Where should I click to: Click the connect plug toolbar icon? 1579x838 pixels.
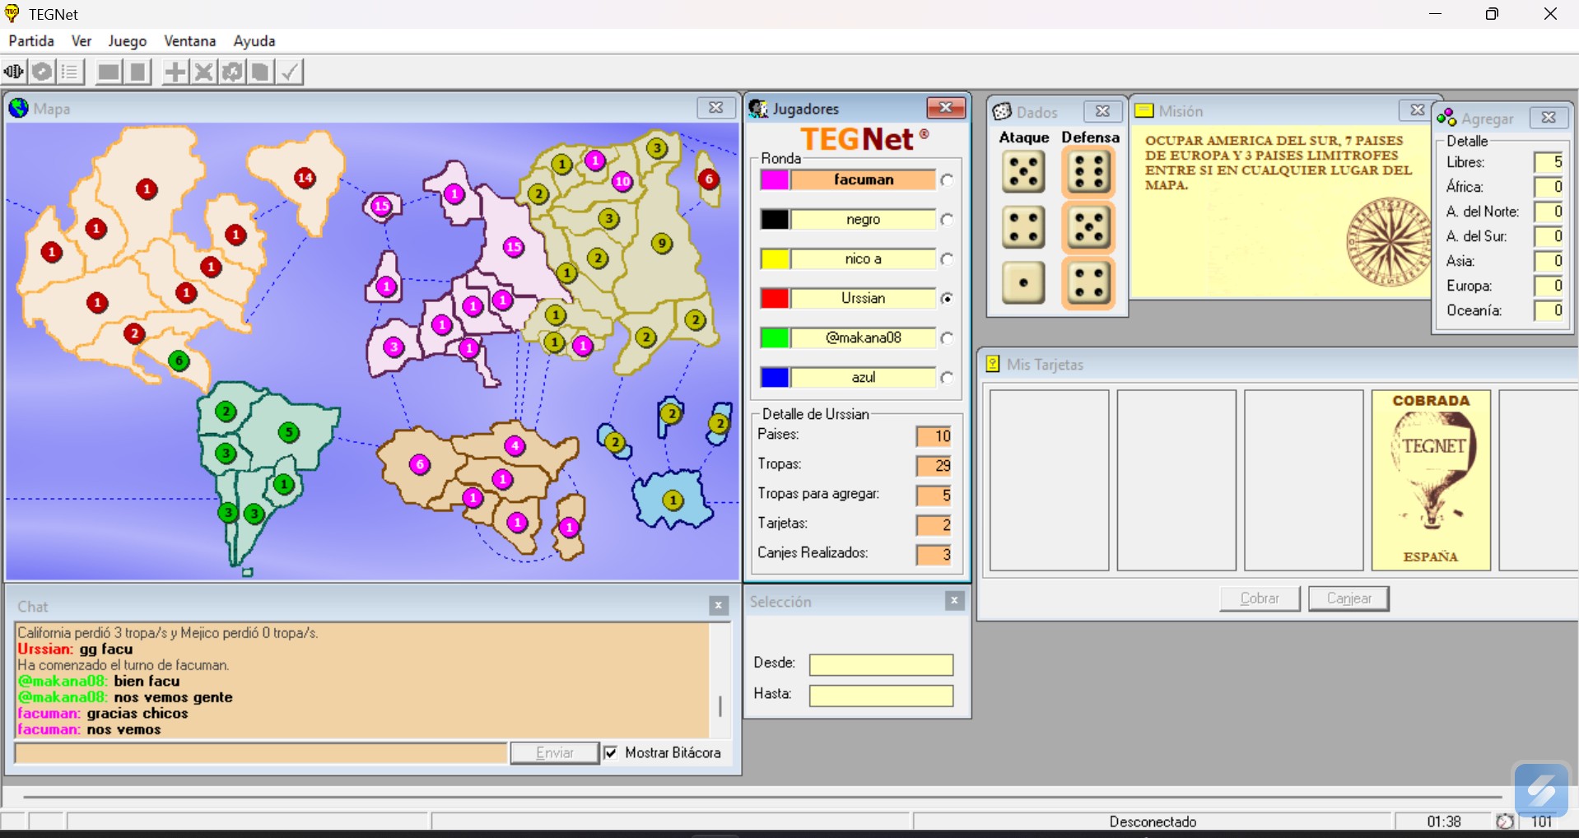pyautogui.click(x=14, y=72)
